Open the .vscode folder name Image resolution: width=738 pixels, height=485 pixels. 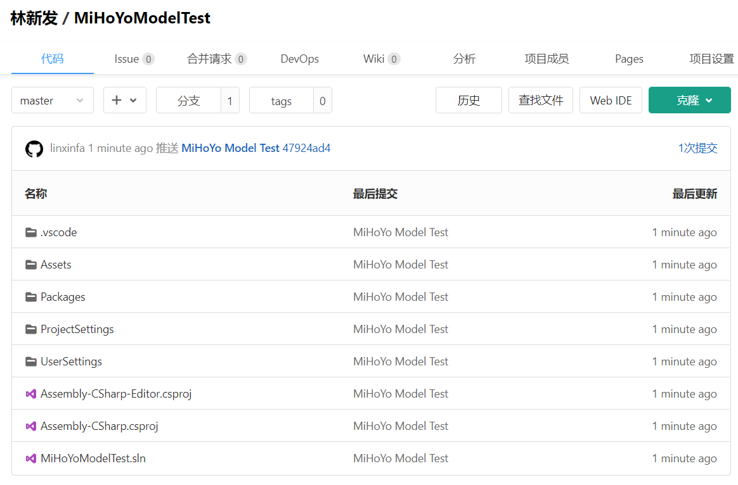[x=58, y=232]
